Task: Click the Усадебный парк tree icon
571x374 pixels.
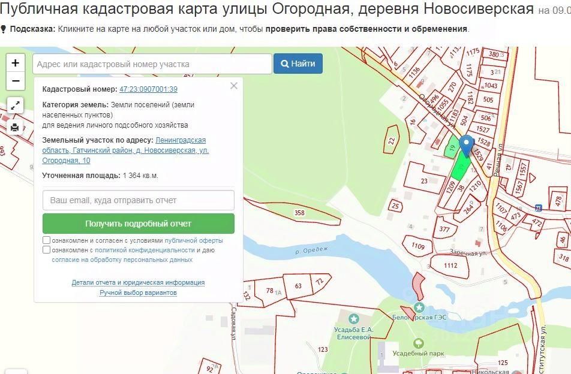Action: point(419,343)
